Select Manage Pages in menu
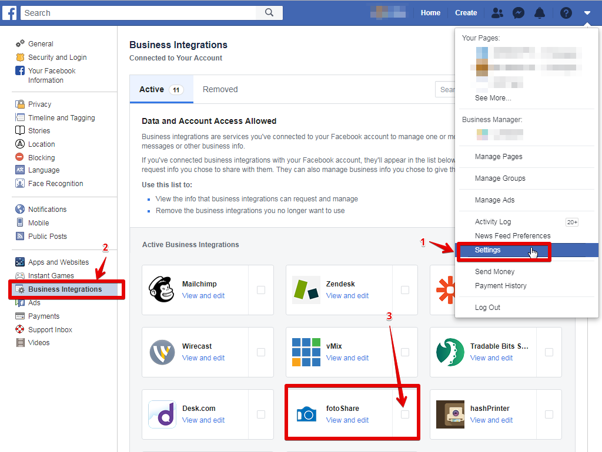Viewport: 602px width, 452px height. click(499, 156)
